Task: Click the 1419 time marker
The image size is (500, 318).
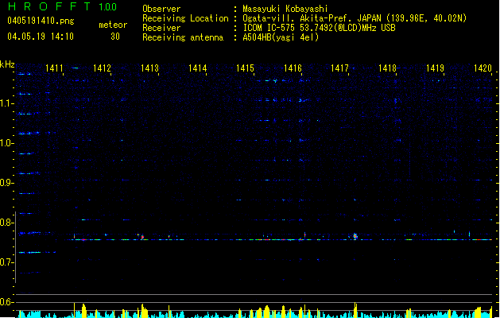Action: pos(436,68)
